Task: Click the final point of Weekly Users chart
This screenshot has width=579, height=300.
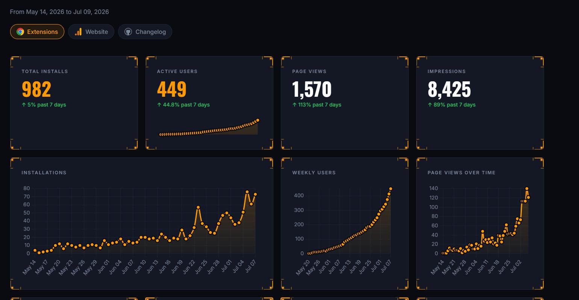Action: tap(391, 189)
